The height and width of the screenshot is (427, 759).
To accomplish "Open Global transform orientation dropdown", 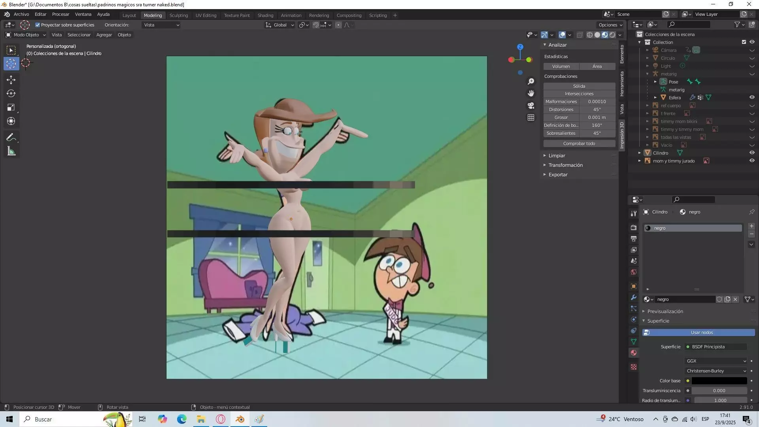I will [279, 25].
